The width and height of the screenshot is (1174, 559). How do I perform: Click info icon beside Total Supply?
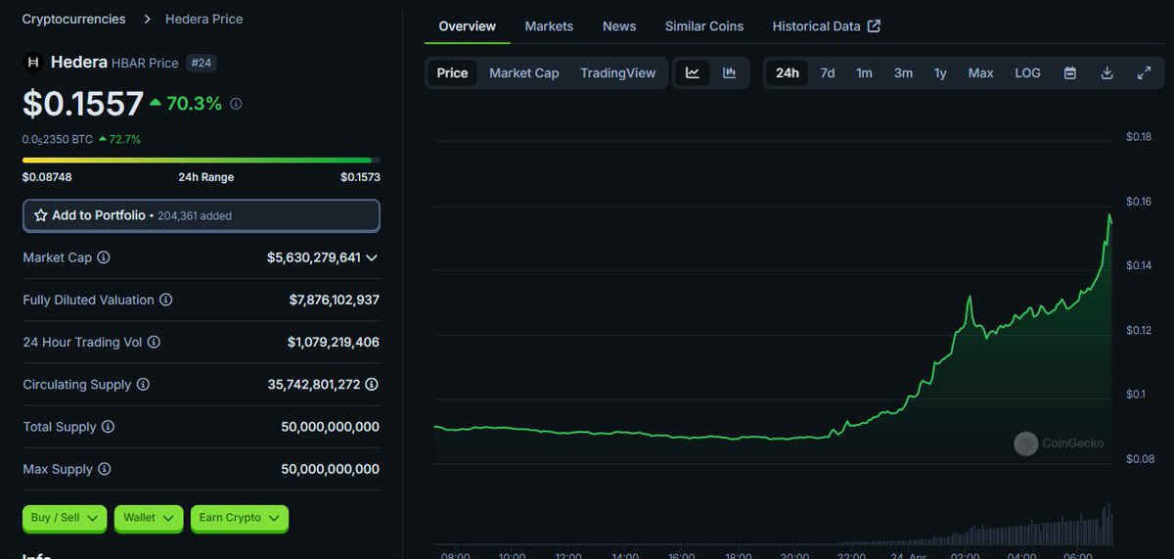tap(109, 427)
